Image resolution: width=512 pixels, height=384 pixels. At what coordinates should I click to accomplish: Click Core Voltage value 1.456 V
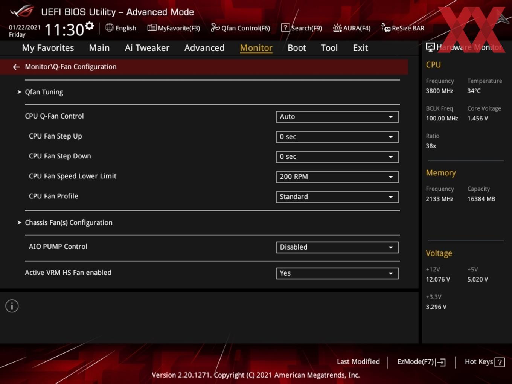pyautogui.click(x=478, y=118)
